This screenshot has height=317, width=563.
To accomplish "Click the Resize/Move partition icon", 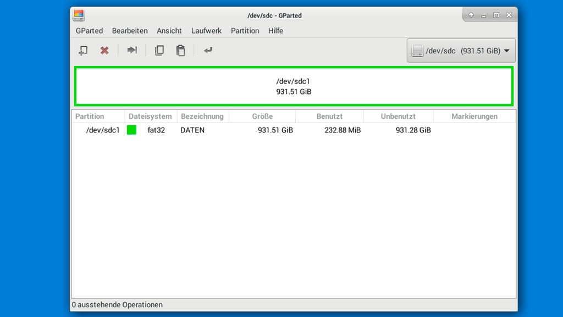I will click(132, 51).
